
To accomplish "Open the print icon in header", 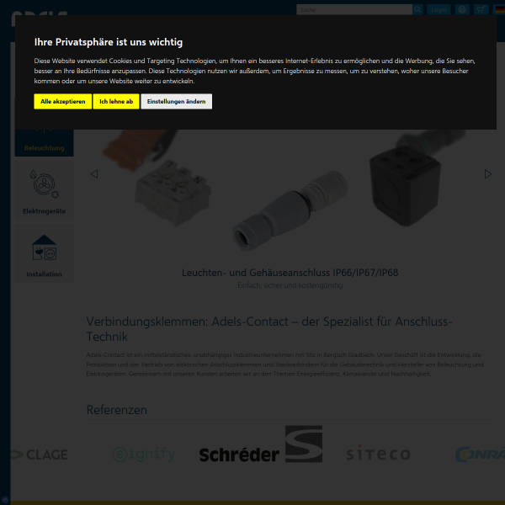I will click(462, 9).
